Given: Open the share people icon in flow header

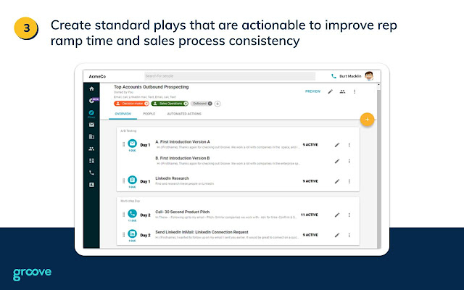Looking at the screenshot, I should pyautogui.click(x=342, y=92).
